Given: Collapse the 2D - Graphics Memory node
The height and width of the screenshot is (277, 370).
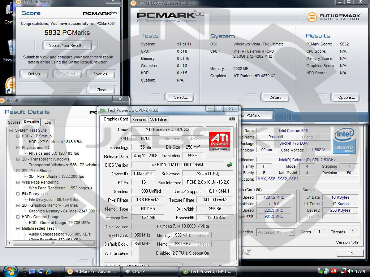Looking at the screenshot, I should [x=18, y=205].
